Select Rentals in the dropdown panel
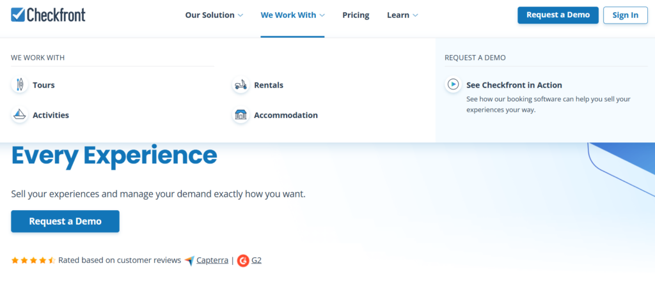 coord(269,85)
